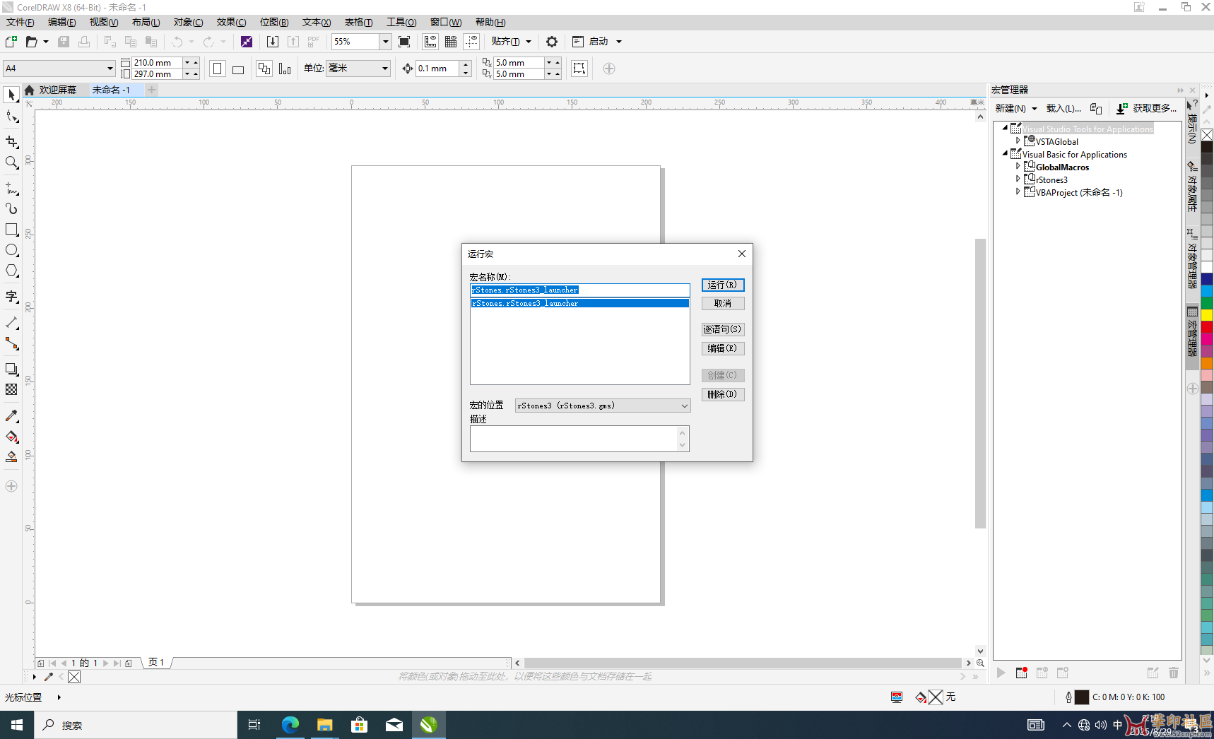Open File Explorer from taskbar
Viewport: 1214px width, 739px height.
pos(325,725)
